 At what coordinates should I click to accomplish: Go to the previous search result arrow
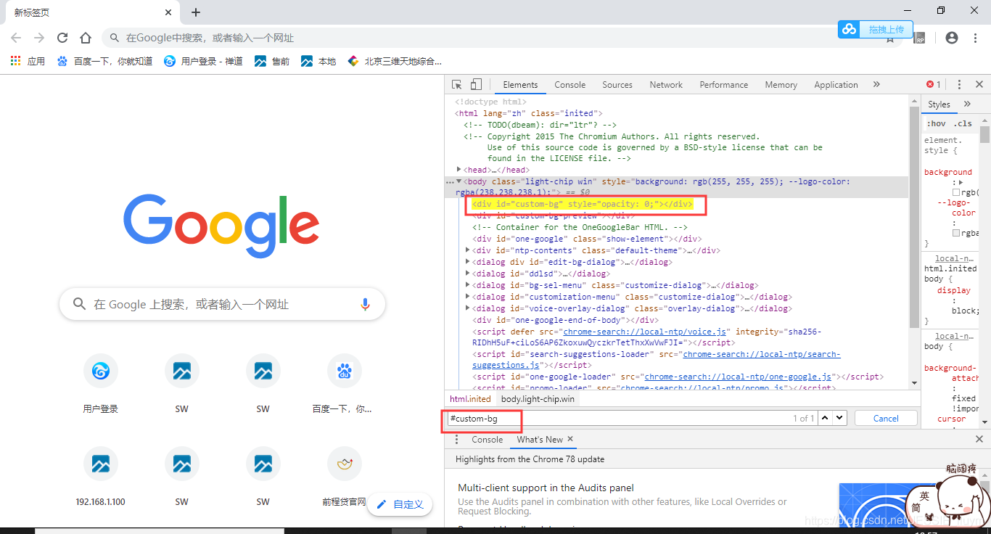825,418
